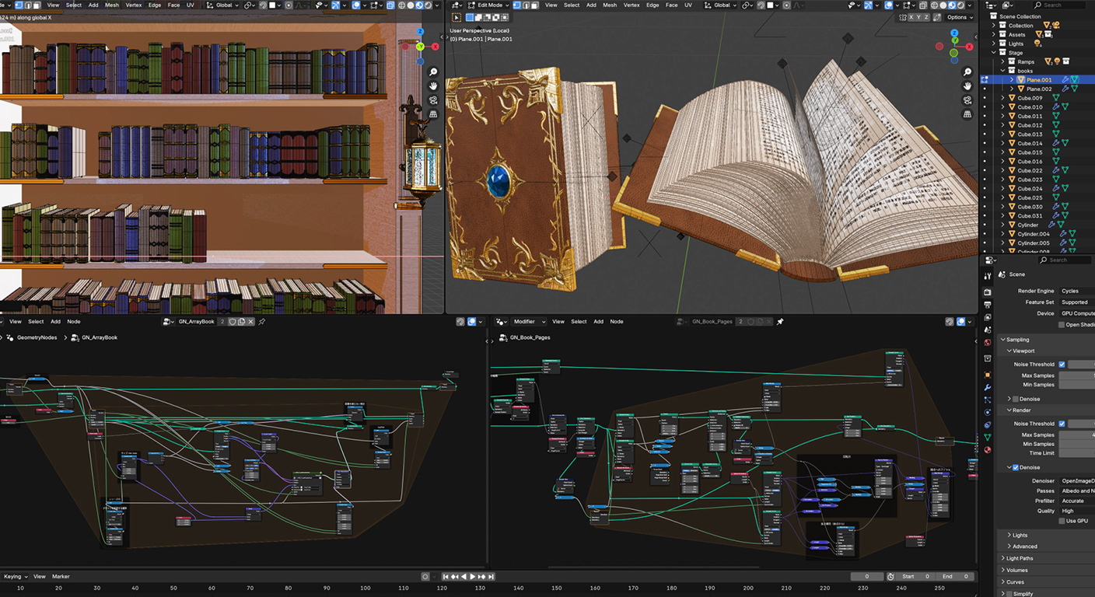Click the modifier wrench icon beside Cube.010
The image size is (1095, 597).
click(1056, 107)
